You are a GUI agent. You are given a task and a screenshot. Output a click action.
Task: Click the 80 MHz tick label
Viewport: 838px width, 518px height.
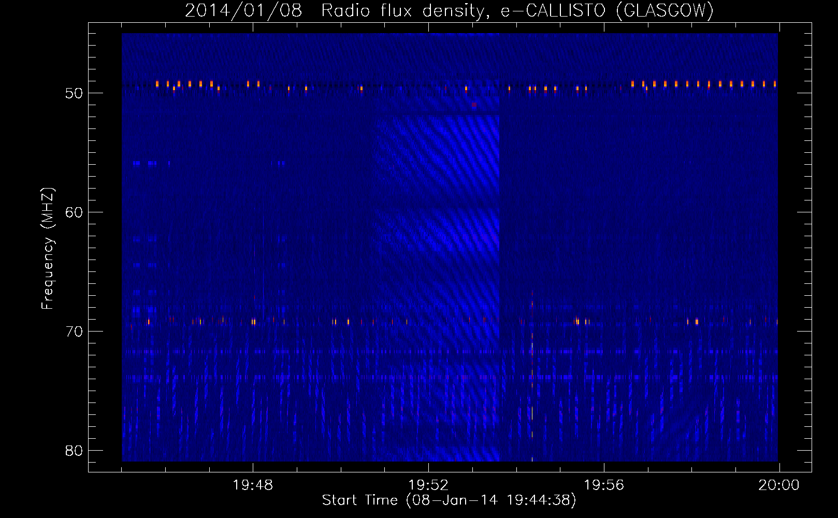click(x=74, y=451)
